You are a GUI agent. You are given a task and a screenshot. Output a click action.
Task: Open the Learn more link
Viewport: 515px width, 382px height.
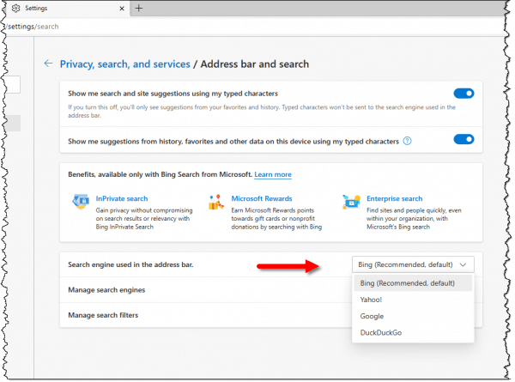(x=273, y=174)
